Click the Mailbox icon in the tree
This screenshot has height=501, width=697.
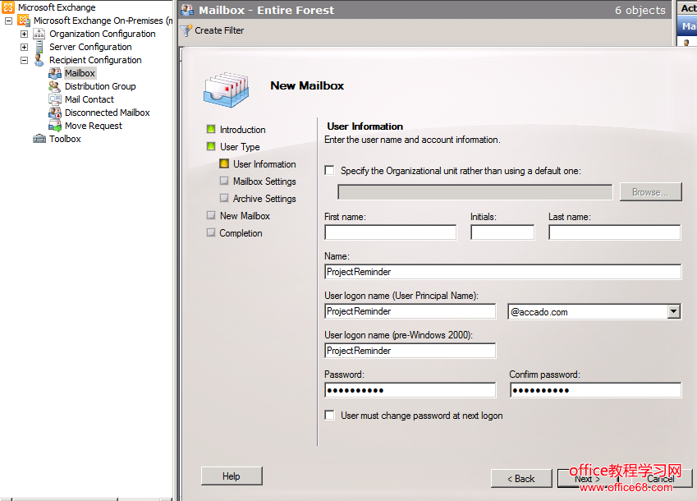[x=54, y=73]
